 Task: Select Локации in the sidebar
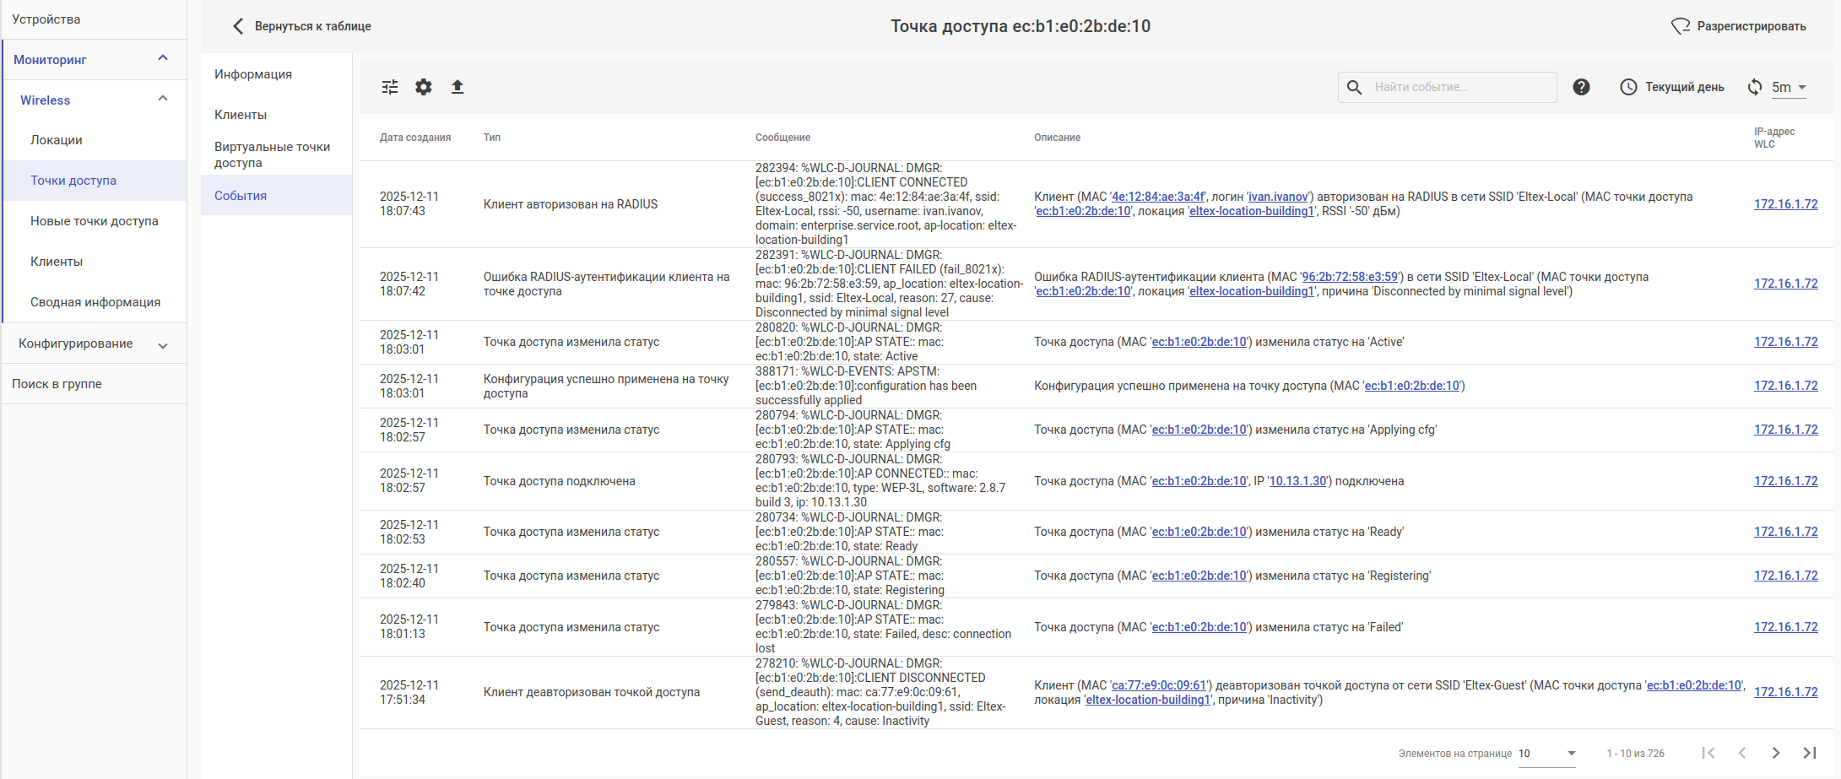(57, 140)
